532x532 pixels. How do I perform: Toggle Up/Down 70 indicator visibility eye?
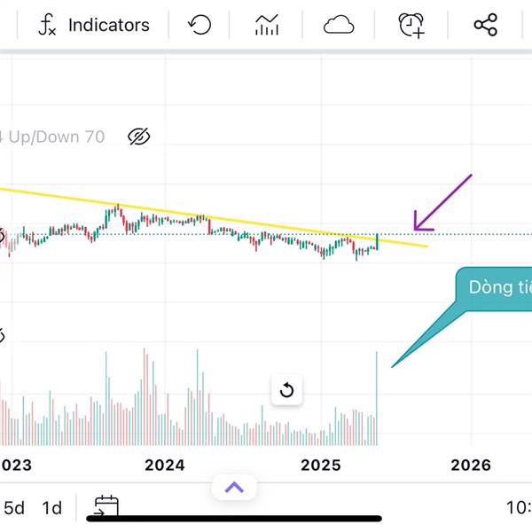click(139, 137)
